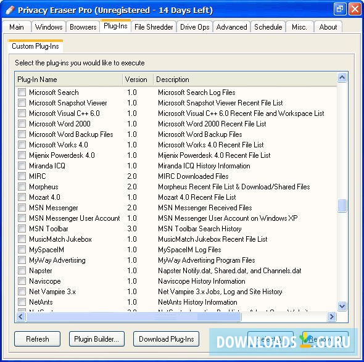
Task: Click the Privacy Eraser eraser icon in title bar
Action: pos(10,10)
